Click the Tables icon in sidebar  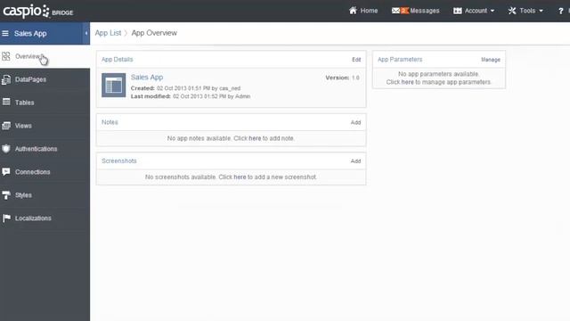click(6, 102)
